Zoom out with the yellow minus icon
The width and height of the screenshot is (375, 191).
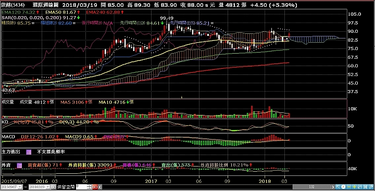[x=349, y=187]
